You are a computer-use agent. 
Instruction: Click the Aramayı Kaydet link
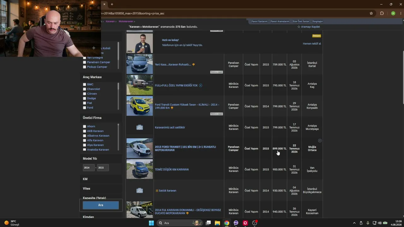coord(309,27)
